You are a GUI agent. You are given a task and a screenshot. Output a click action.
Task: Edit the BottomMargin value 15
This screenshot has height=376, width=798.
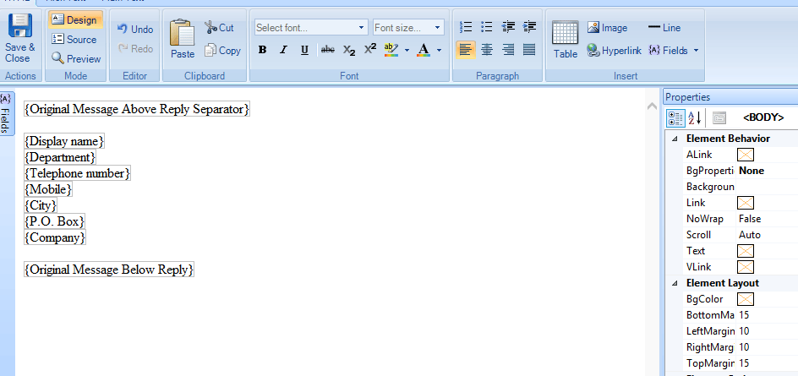click(744, 315)
